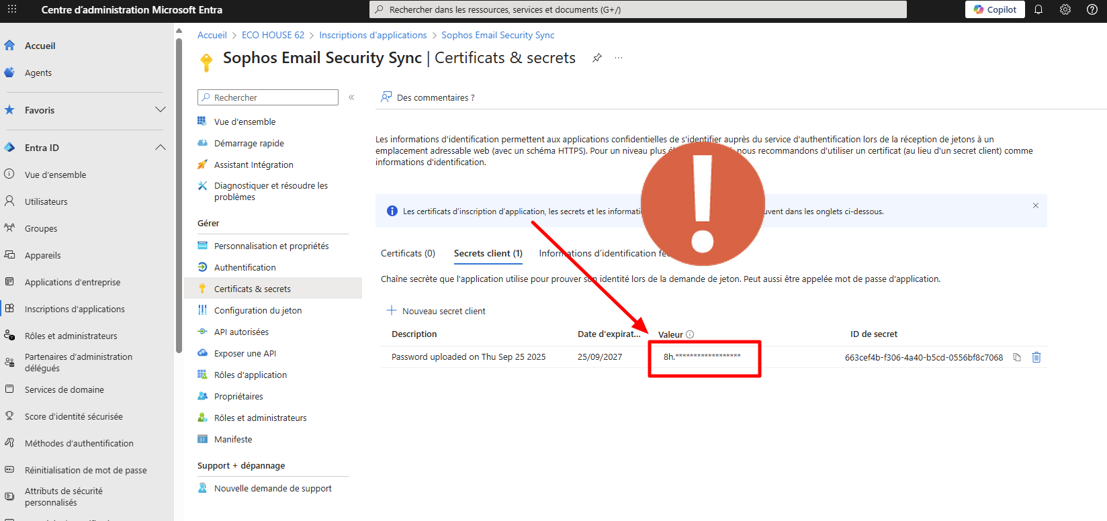Click Description column header
1107x521 pixels.
tap(414, 334)
